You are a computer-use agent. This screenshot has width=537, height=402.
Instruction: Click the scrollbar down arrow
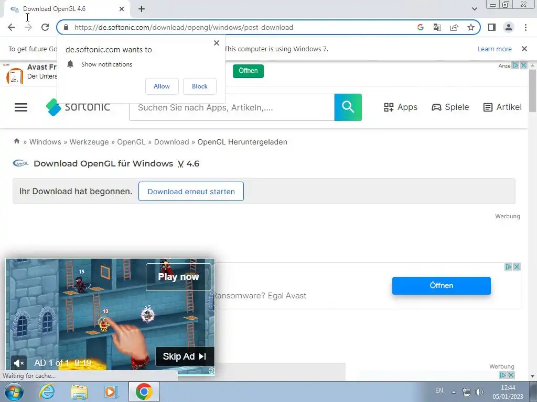532,376
